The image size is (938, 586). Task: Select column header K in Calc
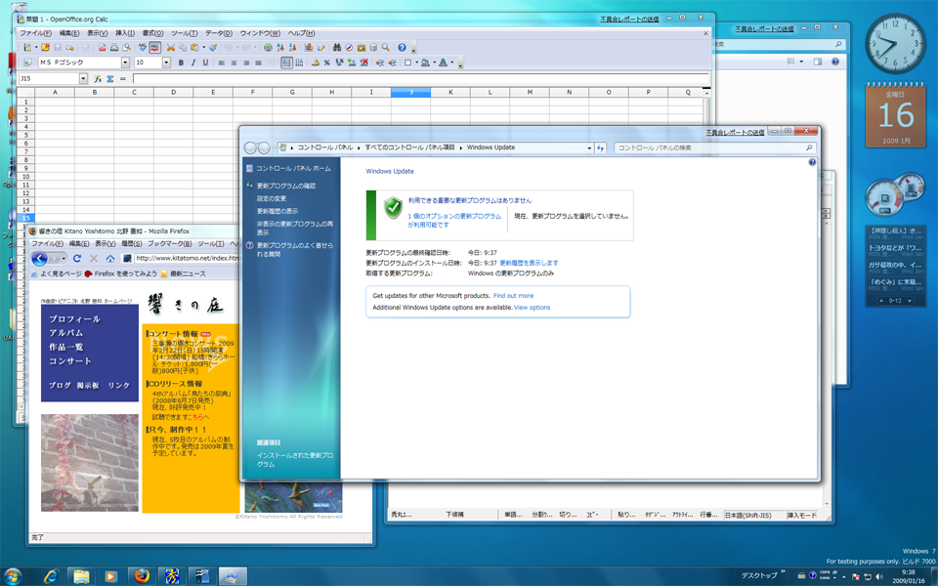[450, 92]
